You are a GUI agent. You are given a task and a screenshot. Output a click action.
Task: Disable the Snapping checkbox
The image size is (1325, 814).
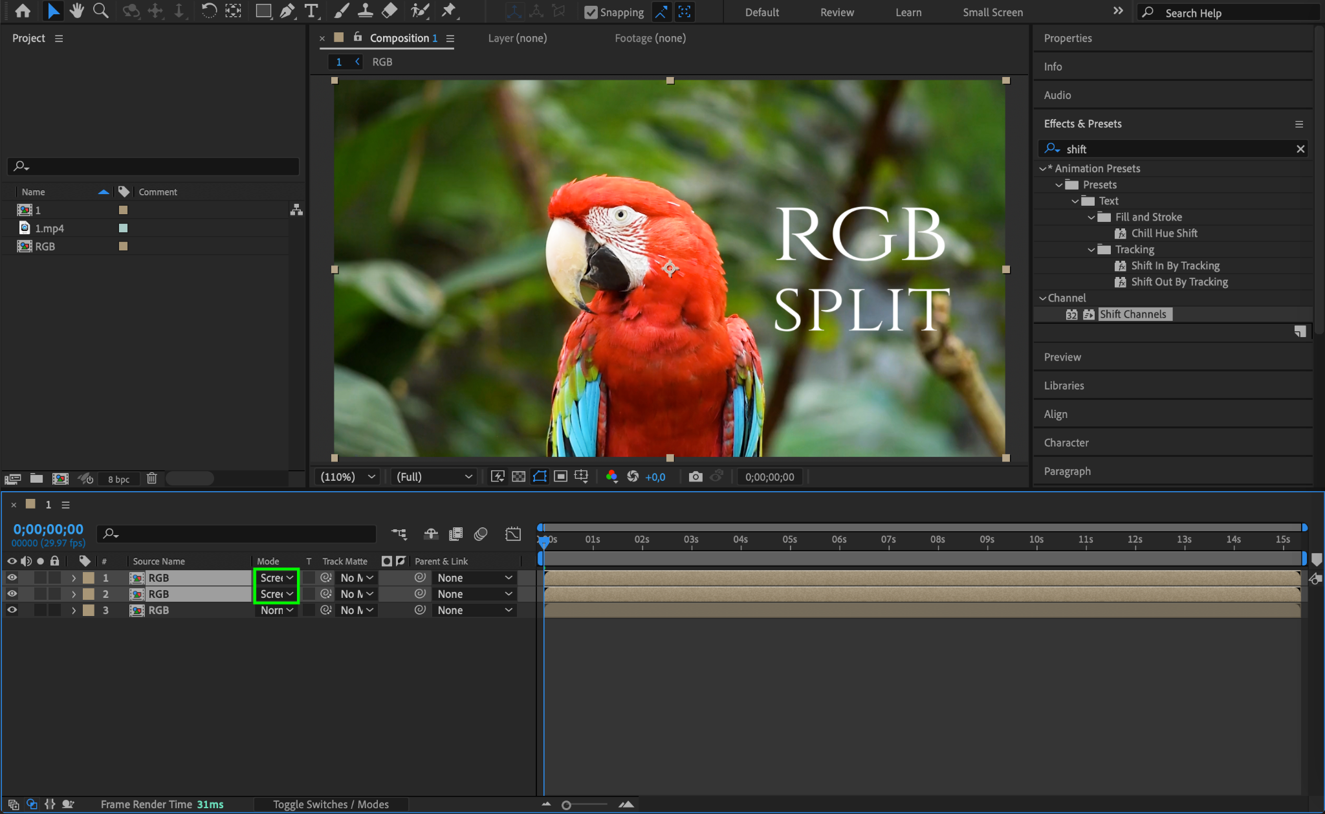point(591,12)
